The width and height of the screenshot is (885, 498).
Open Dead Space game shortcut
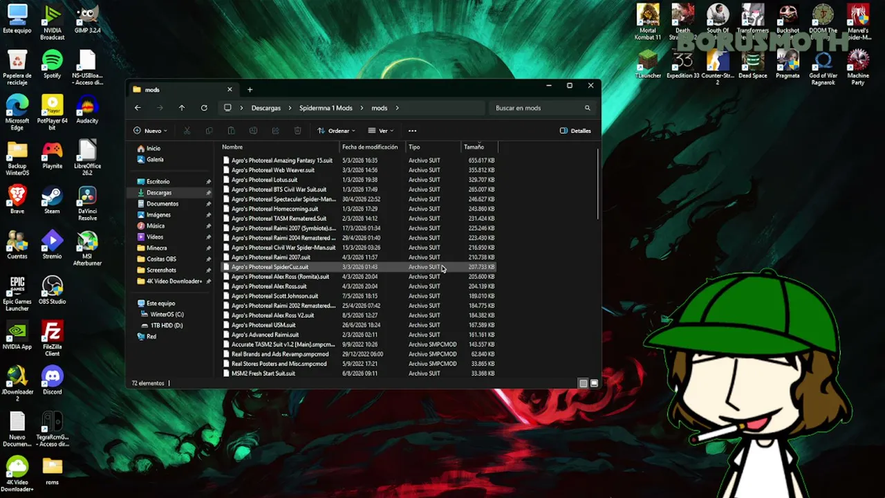tap(753, 64)
